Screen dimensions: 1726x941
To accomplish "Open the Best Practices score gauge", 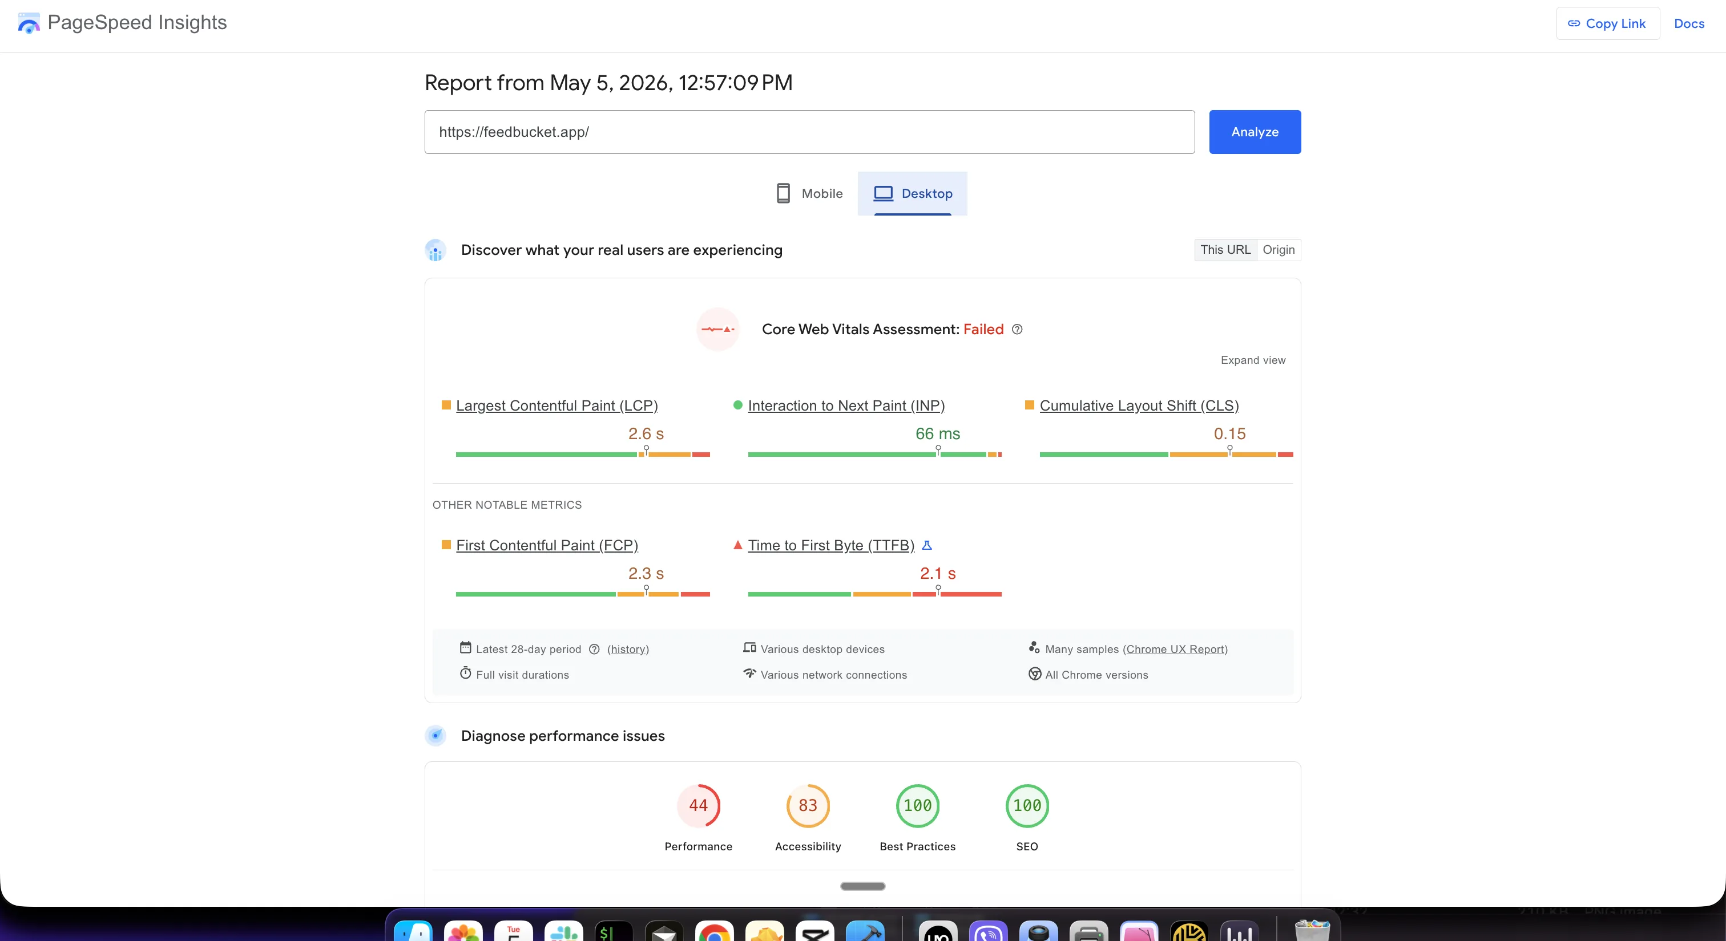I will (x=918, y=806).
